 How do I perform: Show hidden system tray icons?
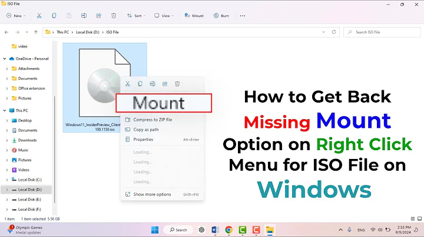341,230
